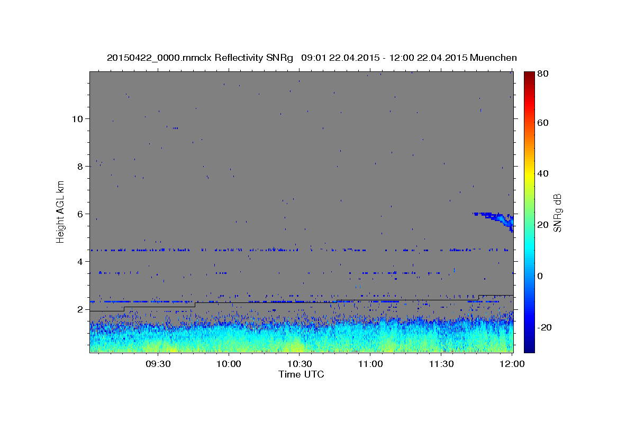Select the 10:00 time tick label
Viewport: 635px width, 423px height.
229,364
